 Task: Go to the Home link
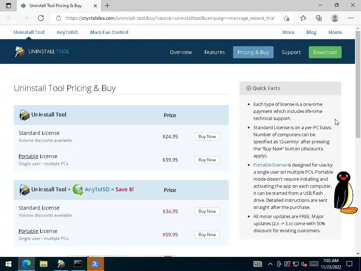pos(335,32)
